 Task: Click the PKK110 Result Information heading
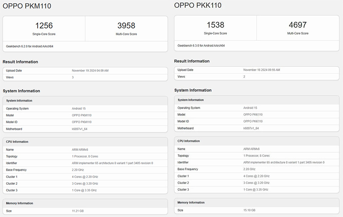tap(192, 61)
